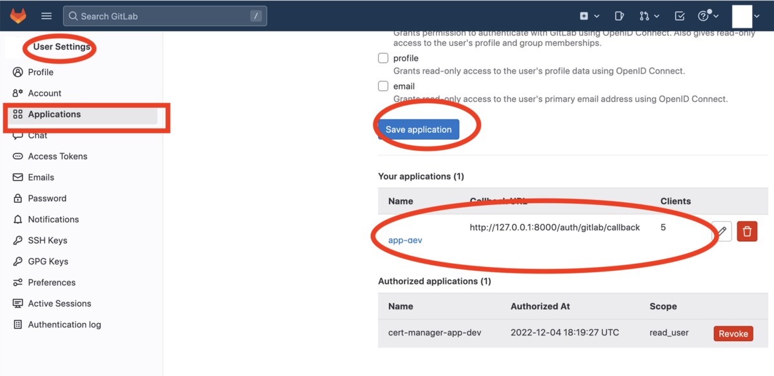Screen dimensions: 774x376
Task: Expand the Create new chevron menu
Action: pyautogui.click(x=598, y=15)
